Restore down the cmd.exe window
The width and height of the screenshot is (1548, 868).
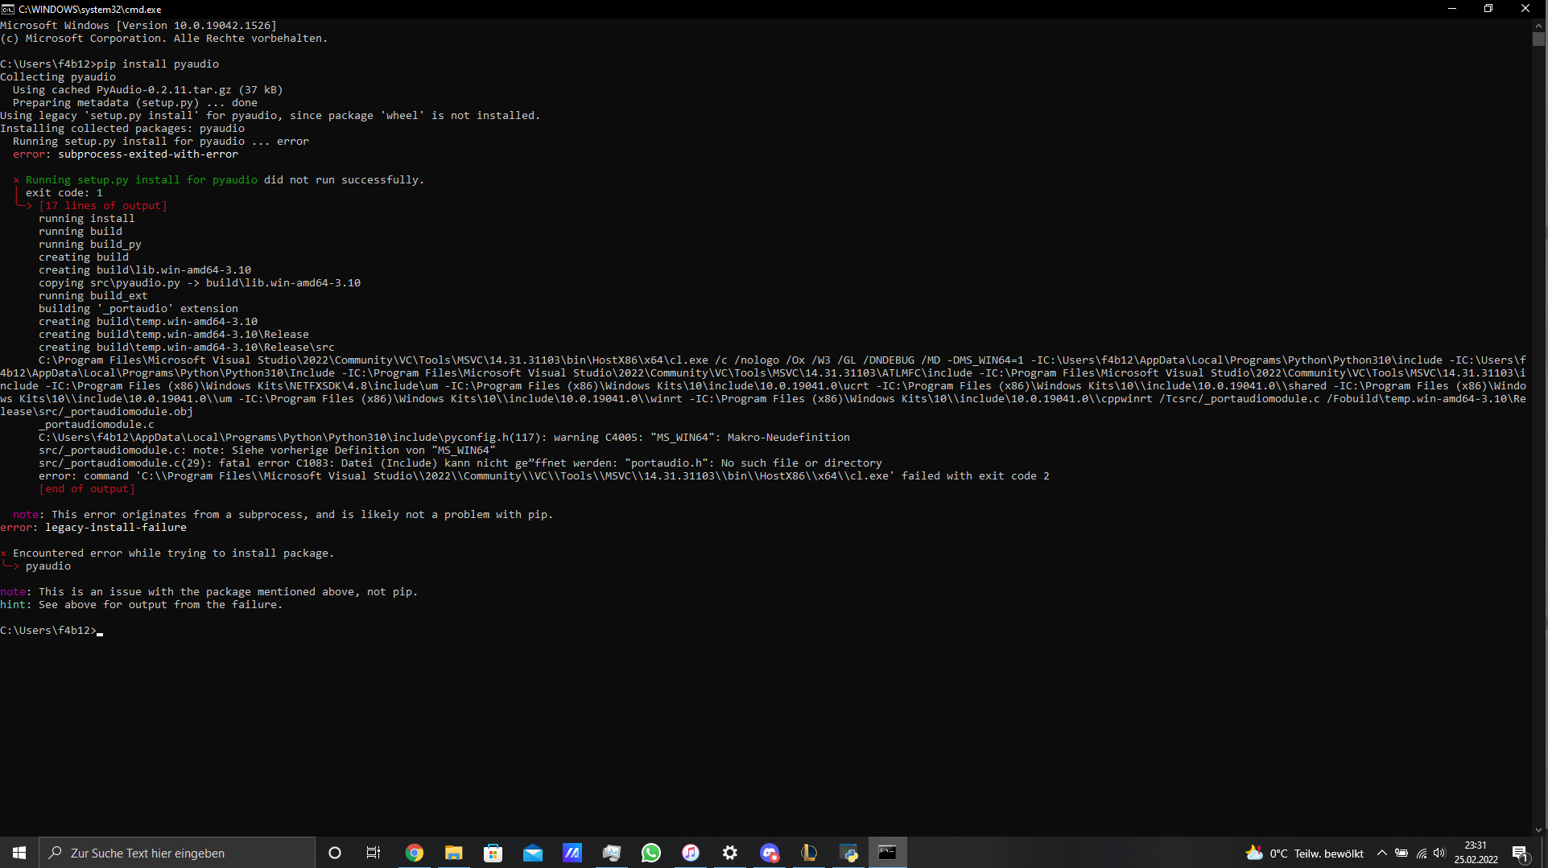coord(1488,9)
